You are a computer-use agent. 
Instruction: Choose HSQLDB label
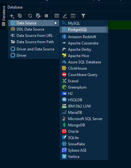click(75, 100)
